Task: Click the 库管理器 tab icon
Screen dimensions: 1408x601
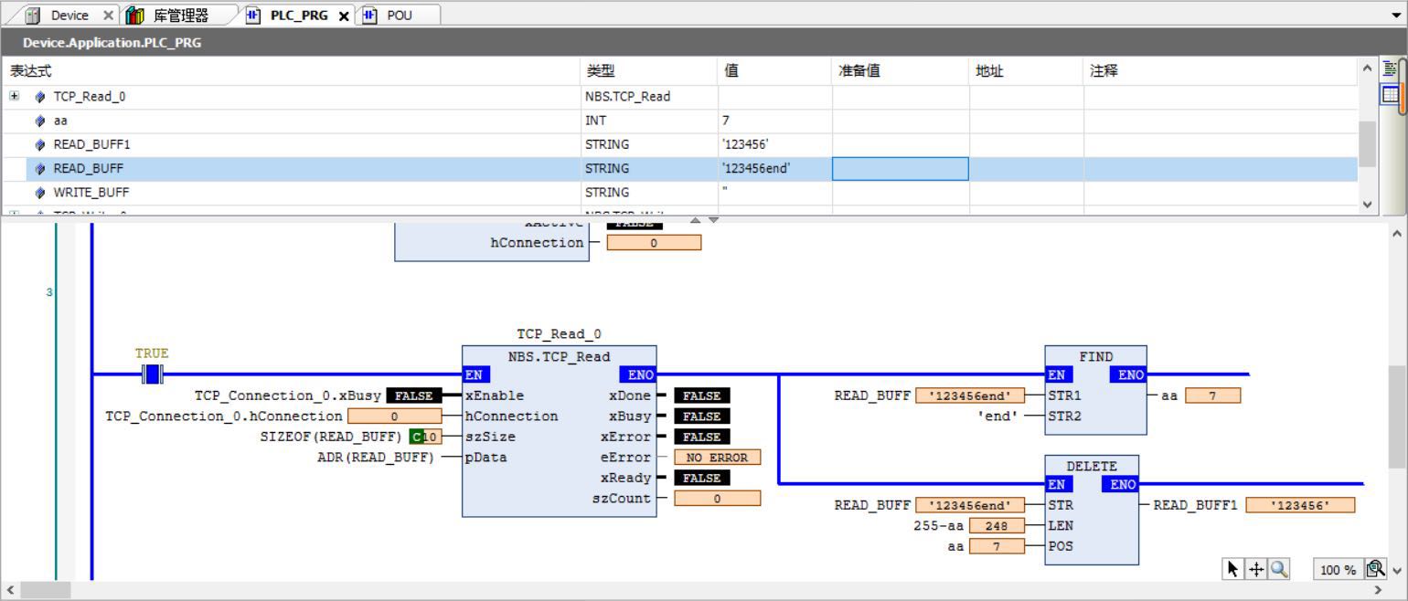Action: (x=134, y=16)
